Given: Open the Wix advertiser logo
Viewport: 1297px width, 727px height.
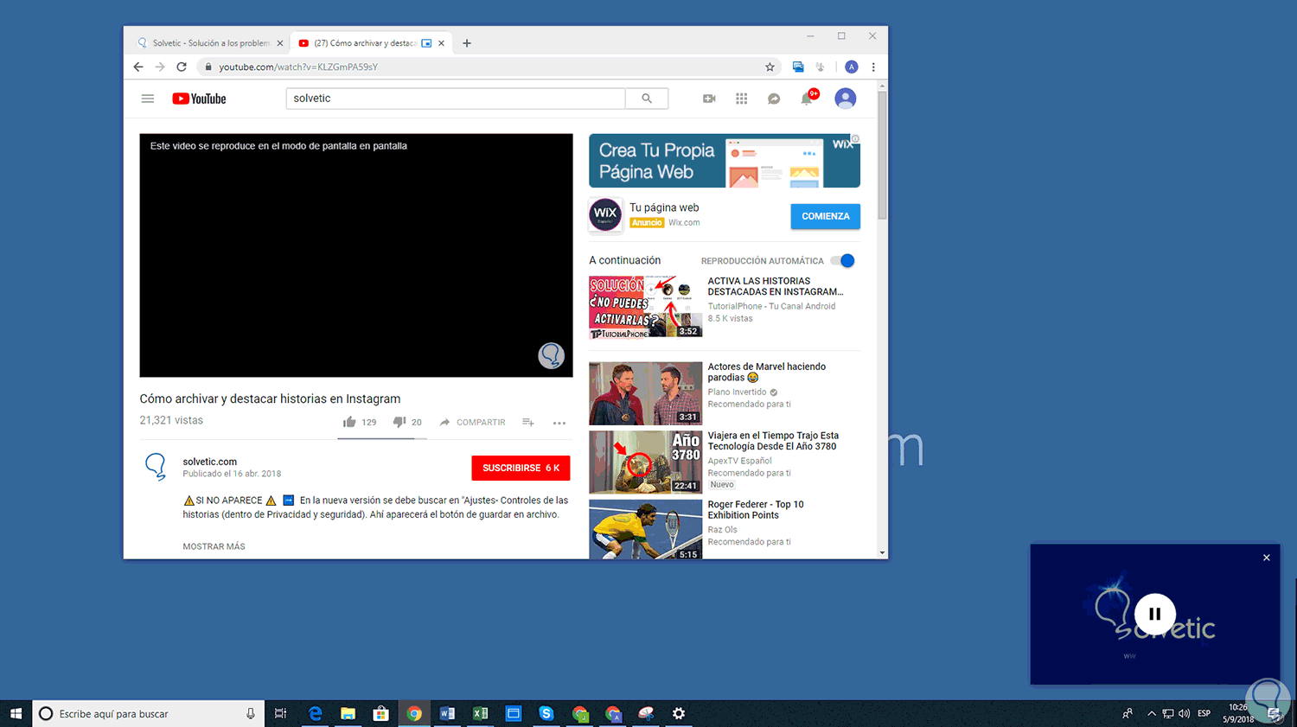Looking at the screenshot, I should coord(605,214).
